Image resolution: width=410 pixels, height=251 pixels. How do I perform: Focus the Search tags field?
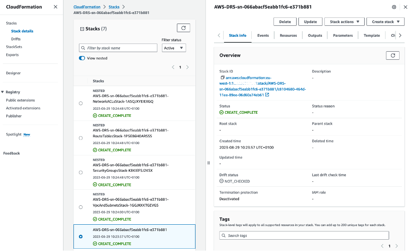coord(304,236)
